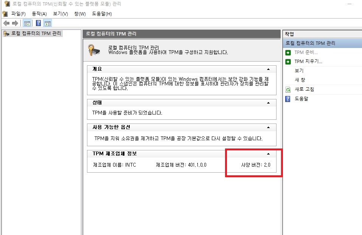Click 새 창 action
Image resolution: width=362 pixels, height=235 pixels.
tap(300, 80)
